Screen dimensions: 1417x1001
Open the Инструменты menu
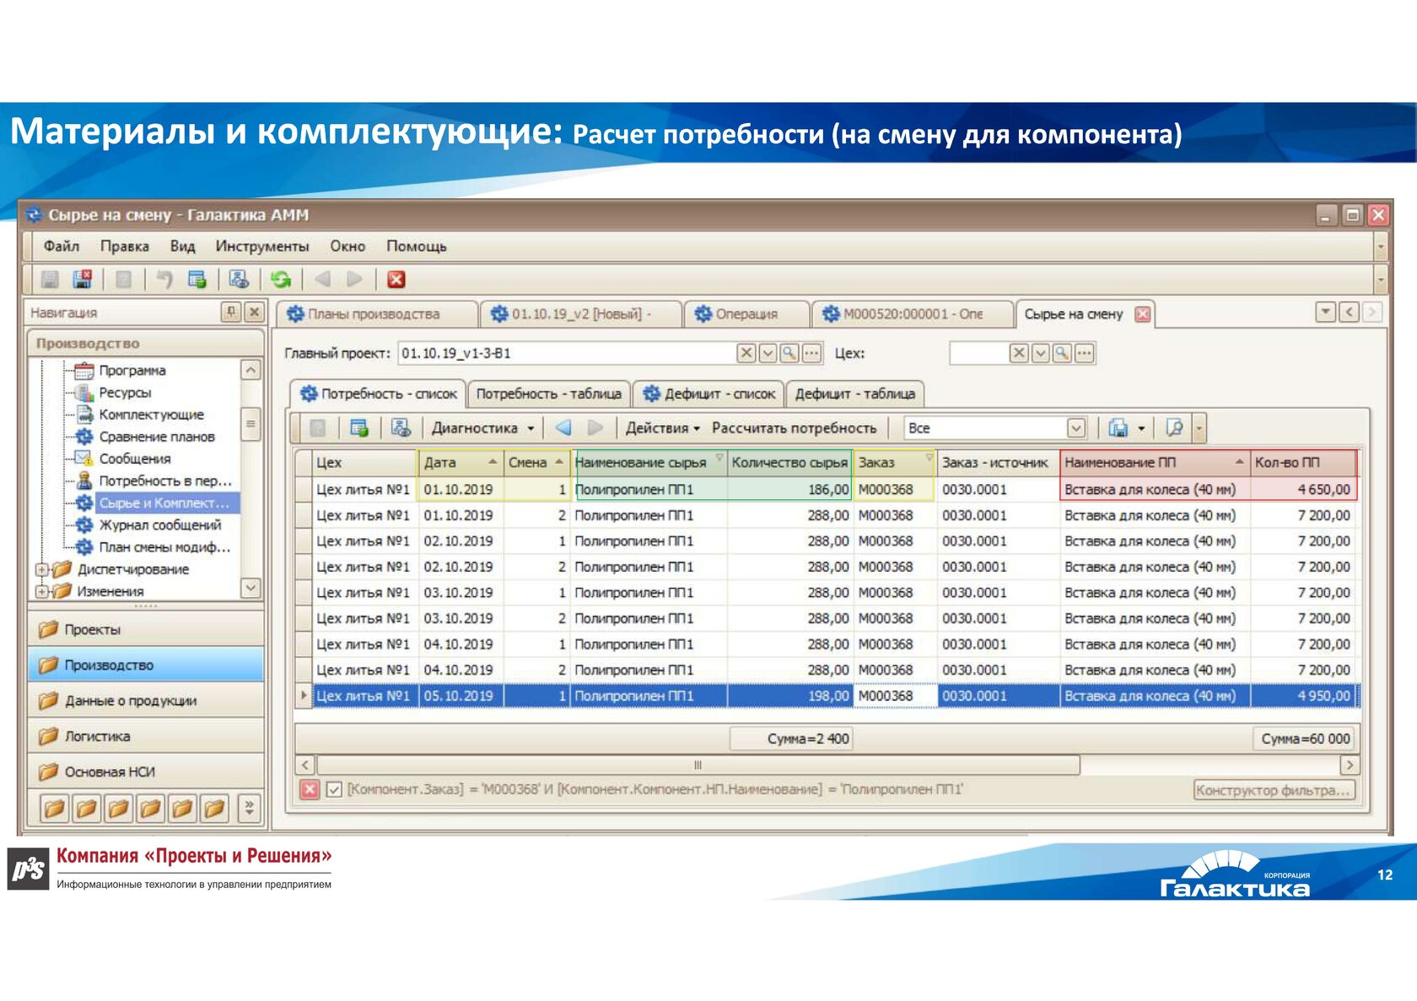tap(262, 245)
